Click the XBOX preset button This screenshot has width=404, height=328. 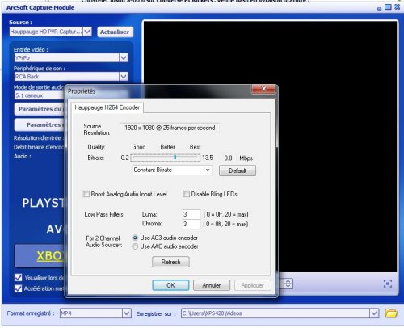(40, 256)
